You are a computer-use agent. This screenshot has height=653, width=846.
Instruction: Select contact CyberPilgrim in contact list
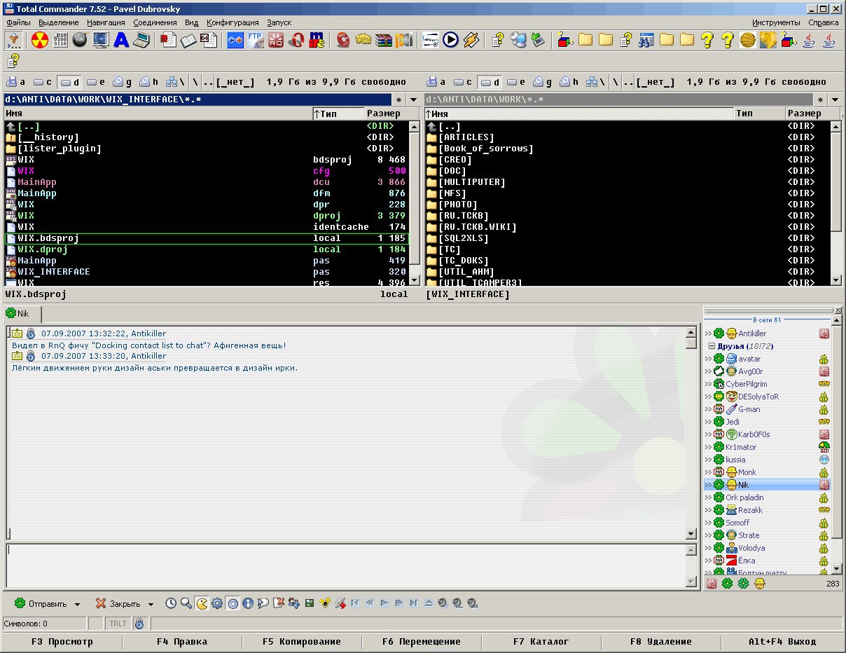tap(767, 384)
